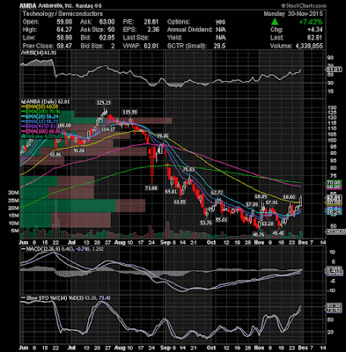Screen dimensions: 346x352
Task: Click the Bid value 62.85
Action: [x=107, y=38]
